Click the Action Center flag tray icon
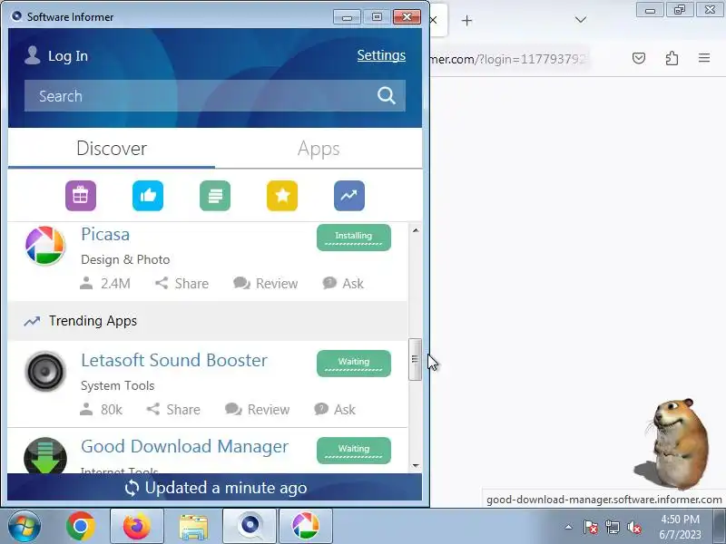The image size is (726, 544). point(591,527)
